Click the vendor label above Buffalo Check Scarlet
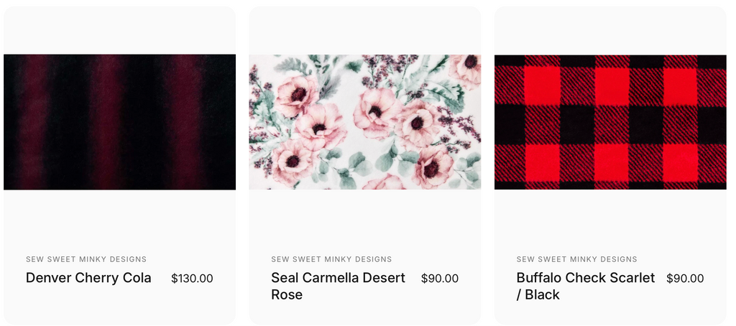The width and height of the screenshot is (736, 326). click(x=576, y=259)
